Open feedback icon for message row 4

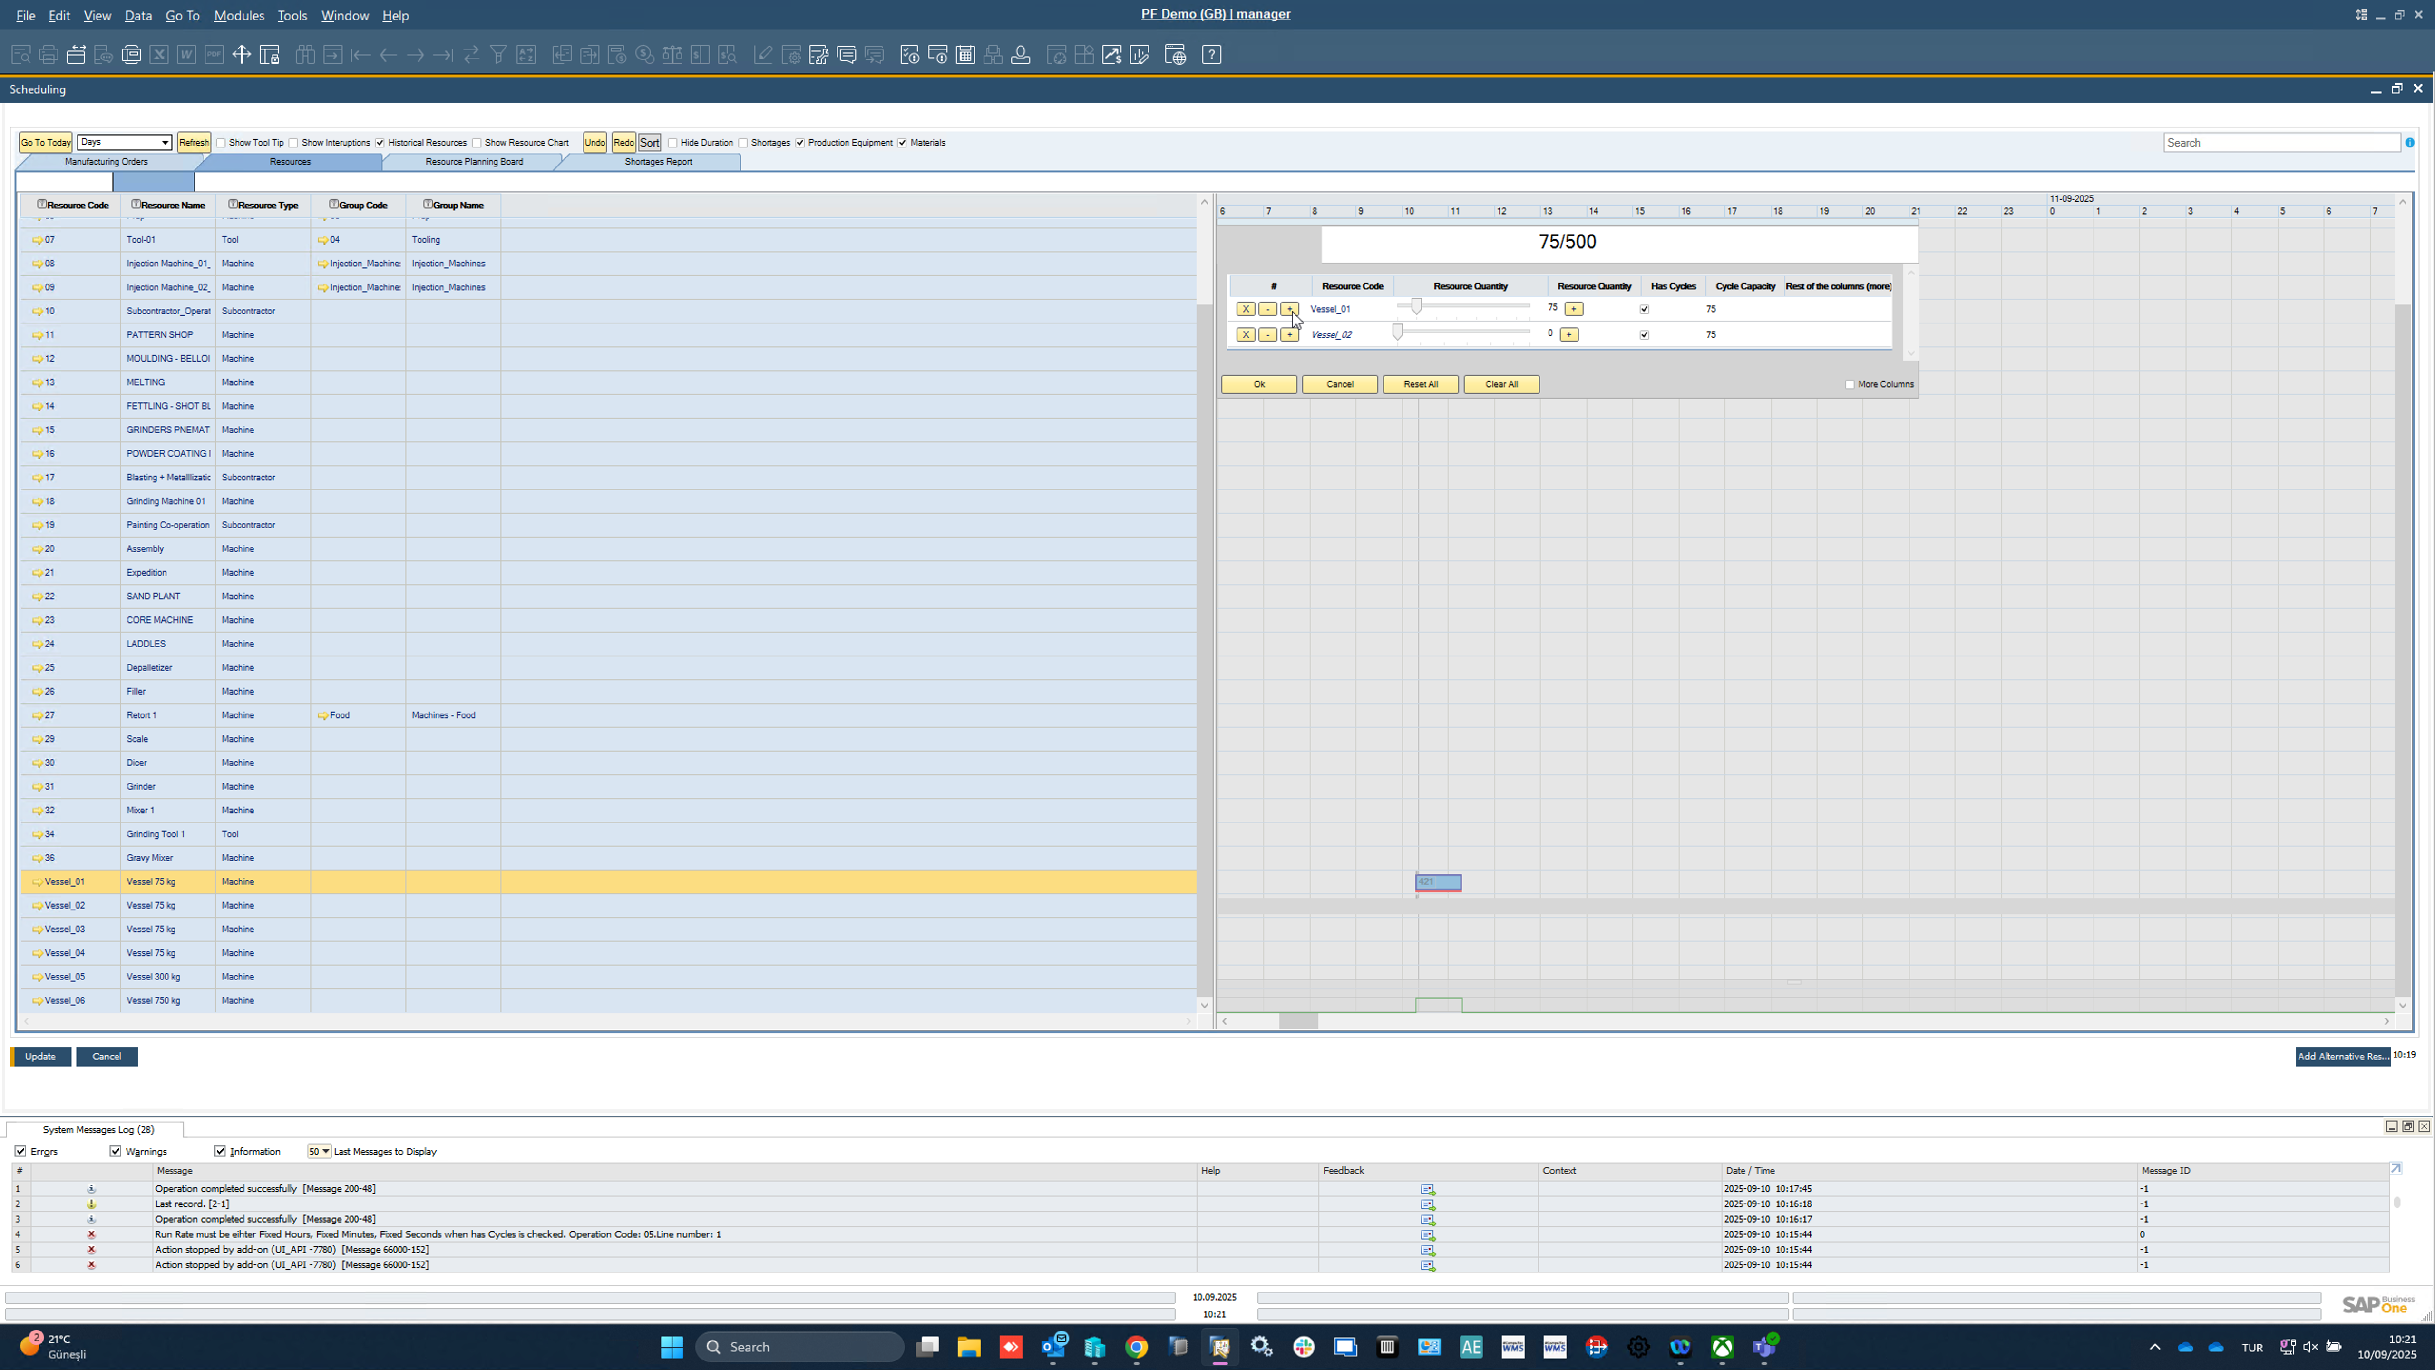coord(1427,1235)
